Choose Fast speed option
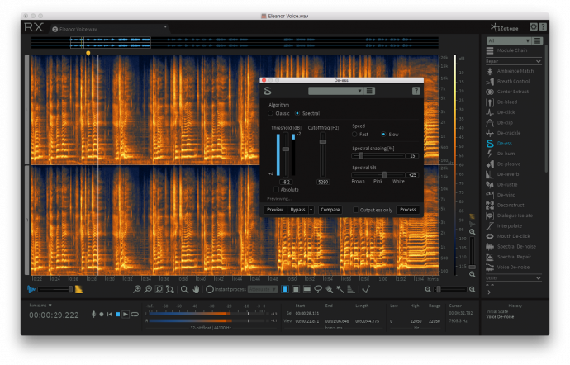570x365 pixels. pyautogui.click(x=354, y=135)
